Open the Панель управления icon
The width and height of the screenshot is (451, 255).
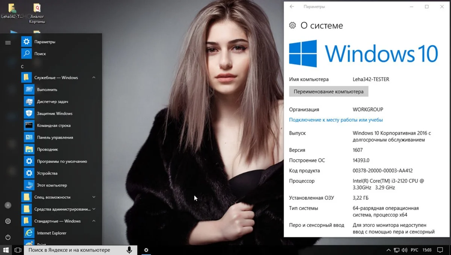click(x=29, y=137)
